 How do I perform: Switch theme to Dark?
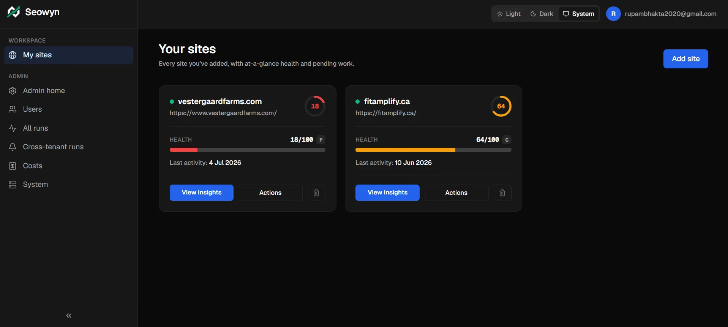542,14
